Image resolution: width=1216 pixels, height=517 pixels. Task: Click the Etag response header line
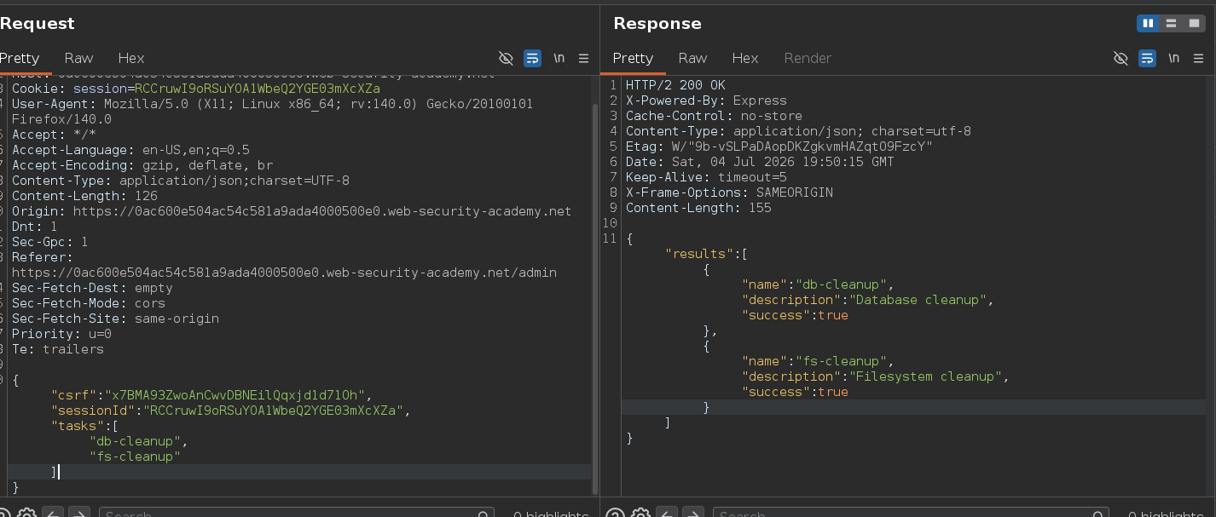pos(779,146)
